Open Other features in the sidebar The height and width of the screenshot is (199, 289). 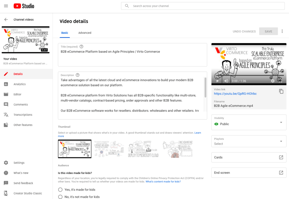point(26,125)
